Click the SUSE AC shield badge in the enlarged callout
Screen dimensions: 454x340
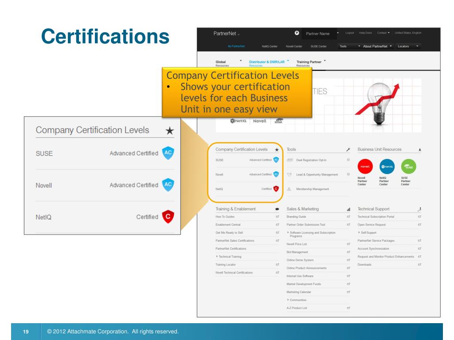168,153
